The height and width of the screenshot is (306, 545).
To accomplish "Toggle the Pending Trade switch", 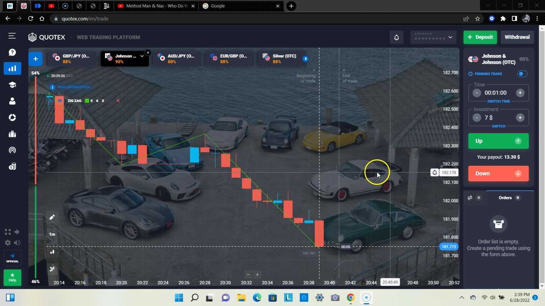I will click(x=522, y=74).
